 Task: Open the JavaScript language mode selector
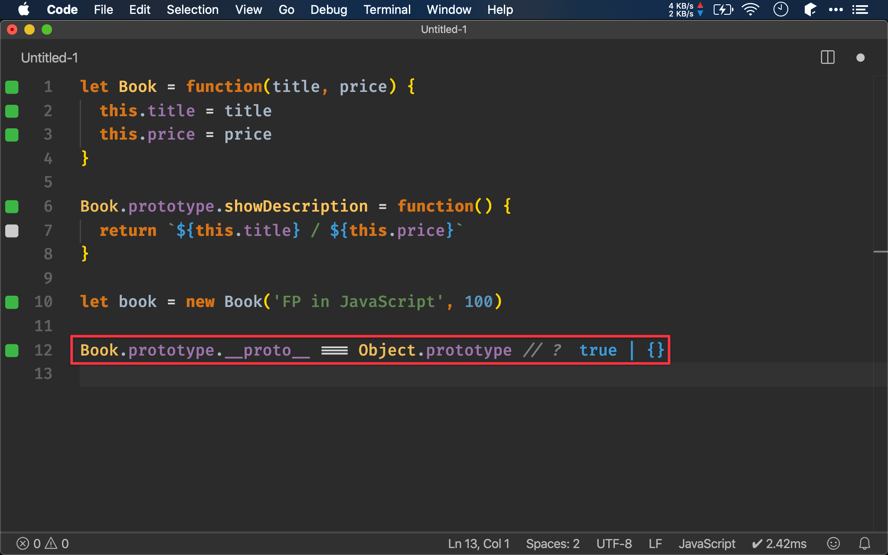pyautogui.click(x=707, y=543)
